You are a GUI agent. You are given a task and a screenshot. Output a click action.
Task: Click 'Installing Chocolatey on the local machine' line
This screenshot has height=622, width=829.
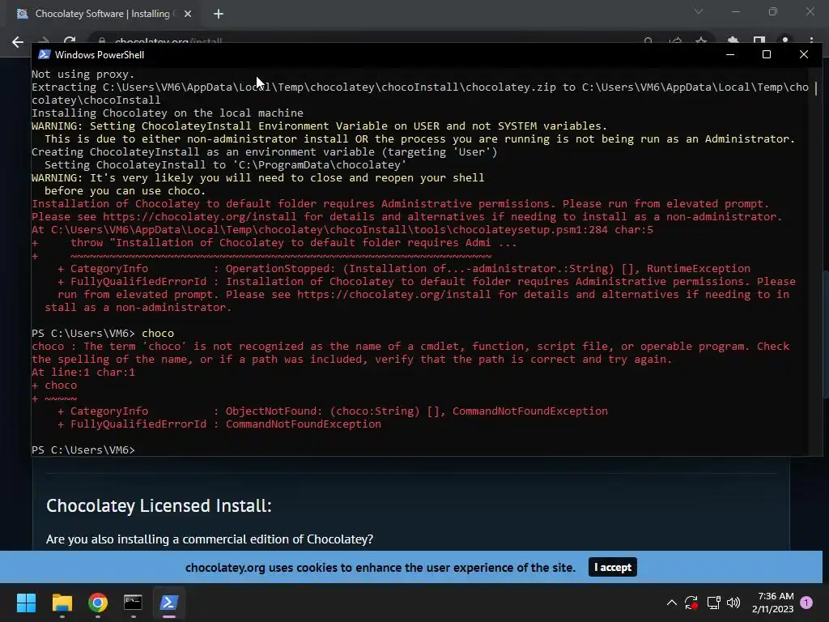pos(168,113)
